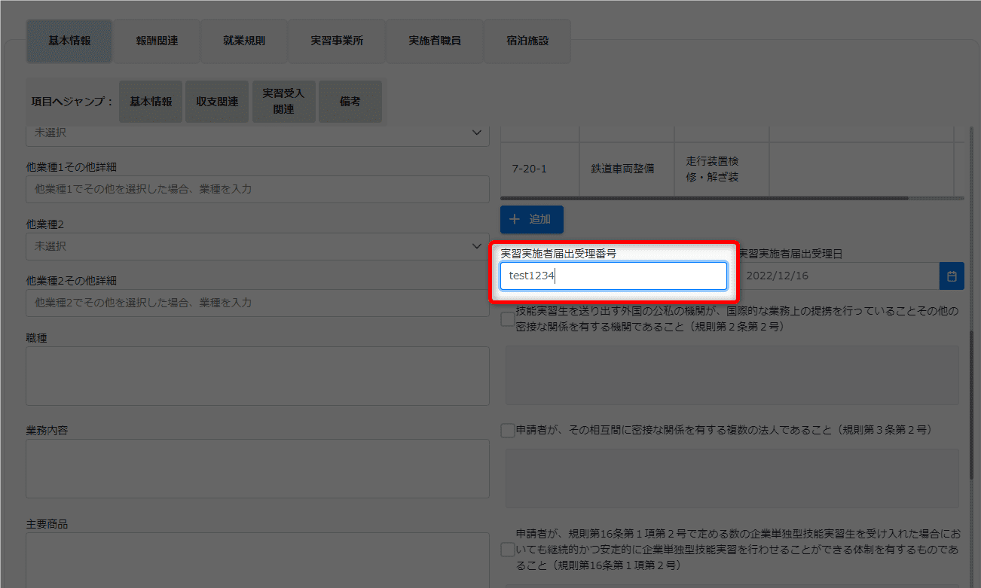Click the 追加 button with plus icon
This screenshot has height=588, width=981.
(x=531, y=219)
